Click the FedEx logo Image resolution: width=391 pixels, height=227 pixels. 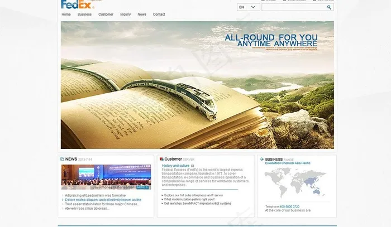tap(76, 4)
